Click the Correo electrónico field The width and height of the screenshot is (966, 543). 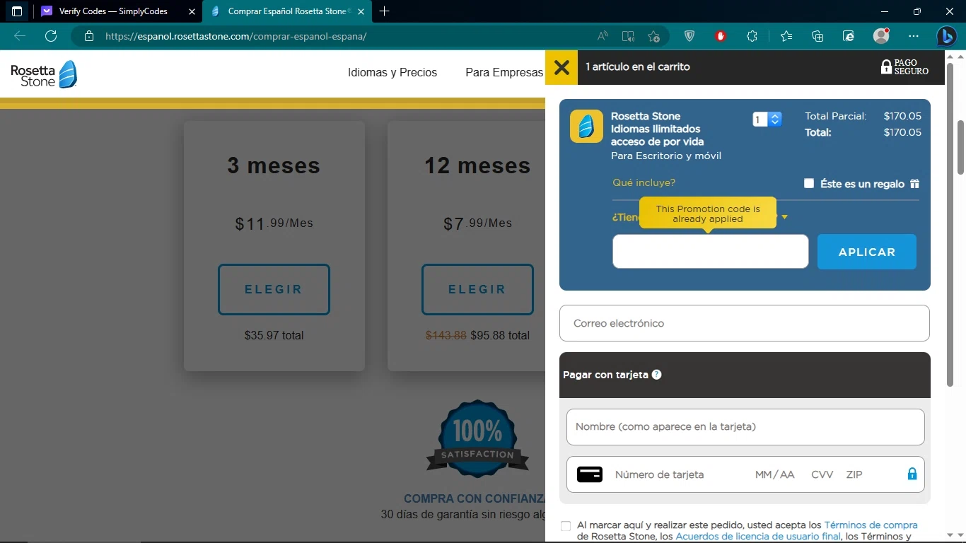[x=745, y=323]
